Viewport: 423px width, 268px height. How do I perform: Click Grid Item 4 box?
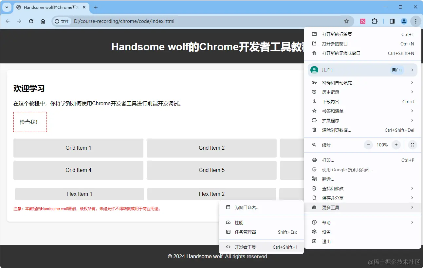(x=78, y=170)
